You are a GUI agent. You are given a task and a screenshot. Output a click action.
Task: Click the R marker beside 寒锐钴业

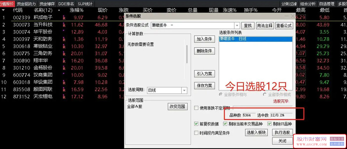pyautogui.click(x=64, y=47)
